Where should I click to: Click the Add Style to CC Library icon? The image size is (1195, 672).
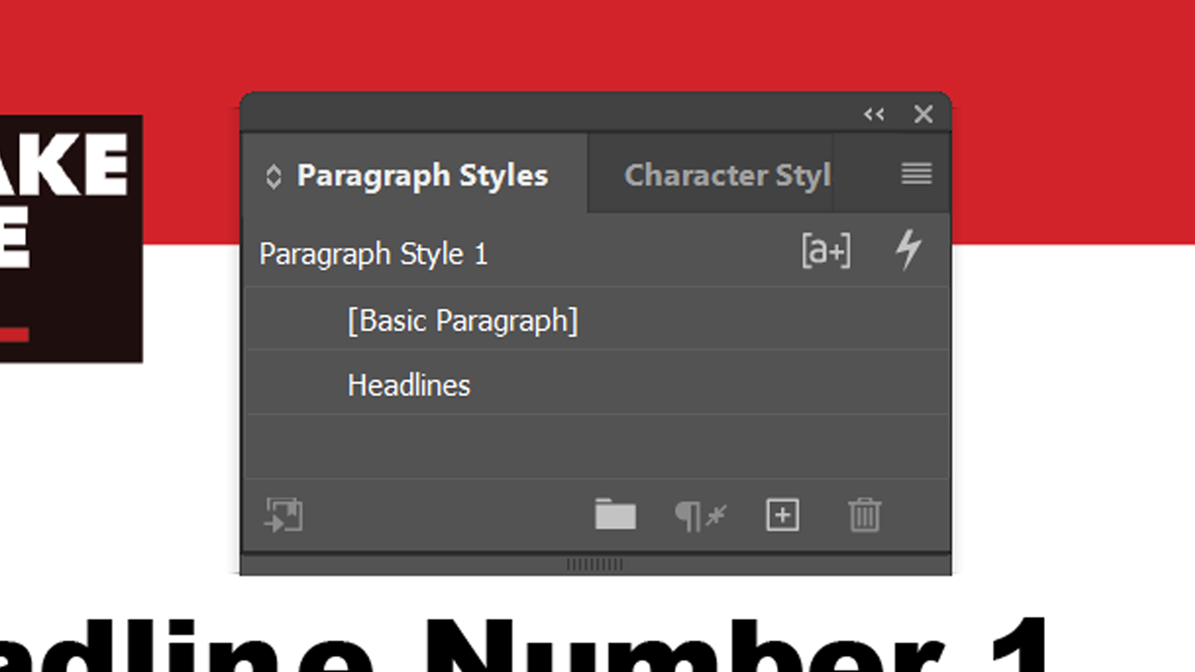284,515
